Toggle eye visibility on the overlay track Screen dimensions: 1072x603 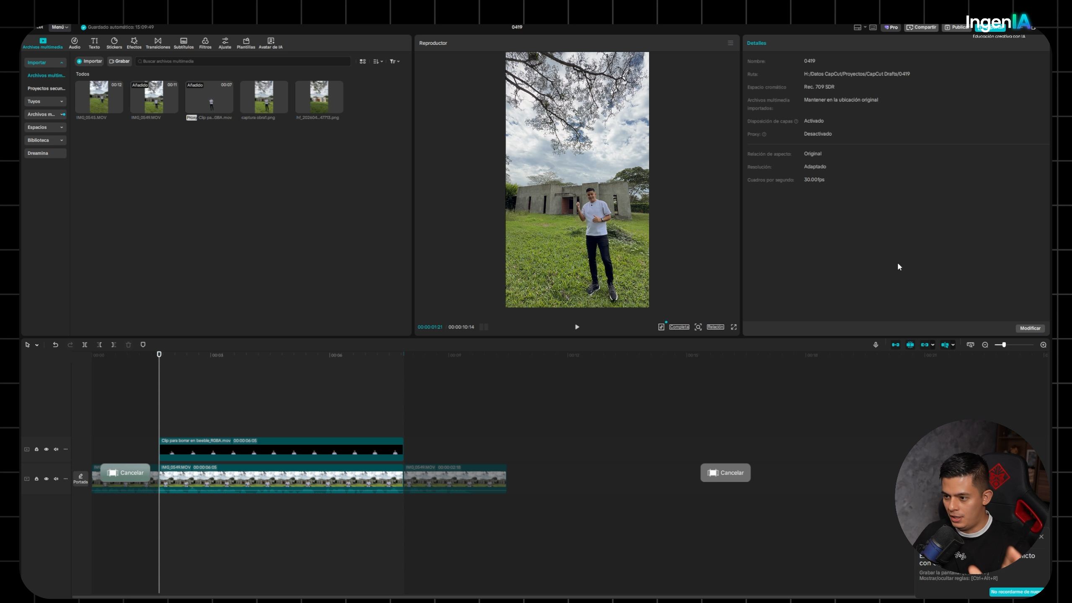point(46,449)
